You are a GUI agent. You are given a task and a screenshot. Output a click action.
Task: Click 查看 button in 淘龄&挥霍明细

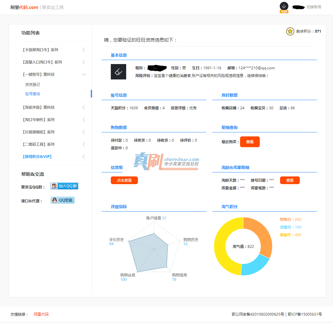click(x=290, y=180)
